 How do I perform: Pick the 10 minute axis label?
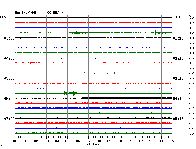point(120,141)
